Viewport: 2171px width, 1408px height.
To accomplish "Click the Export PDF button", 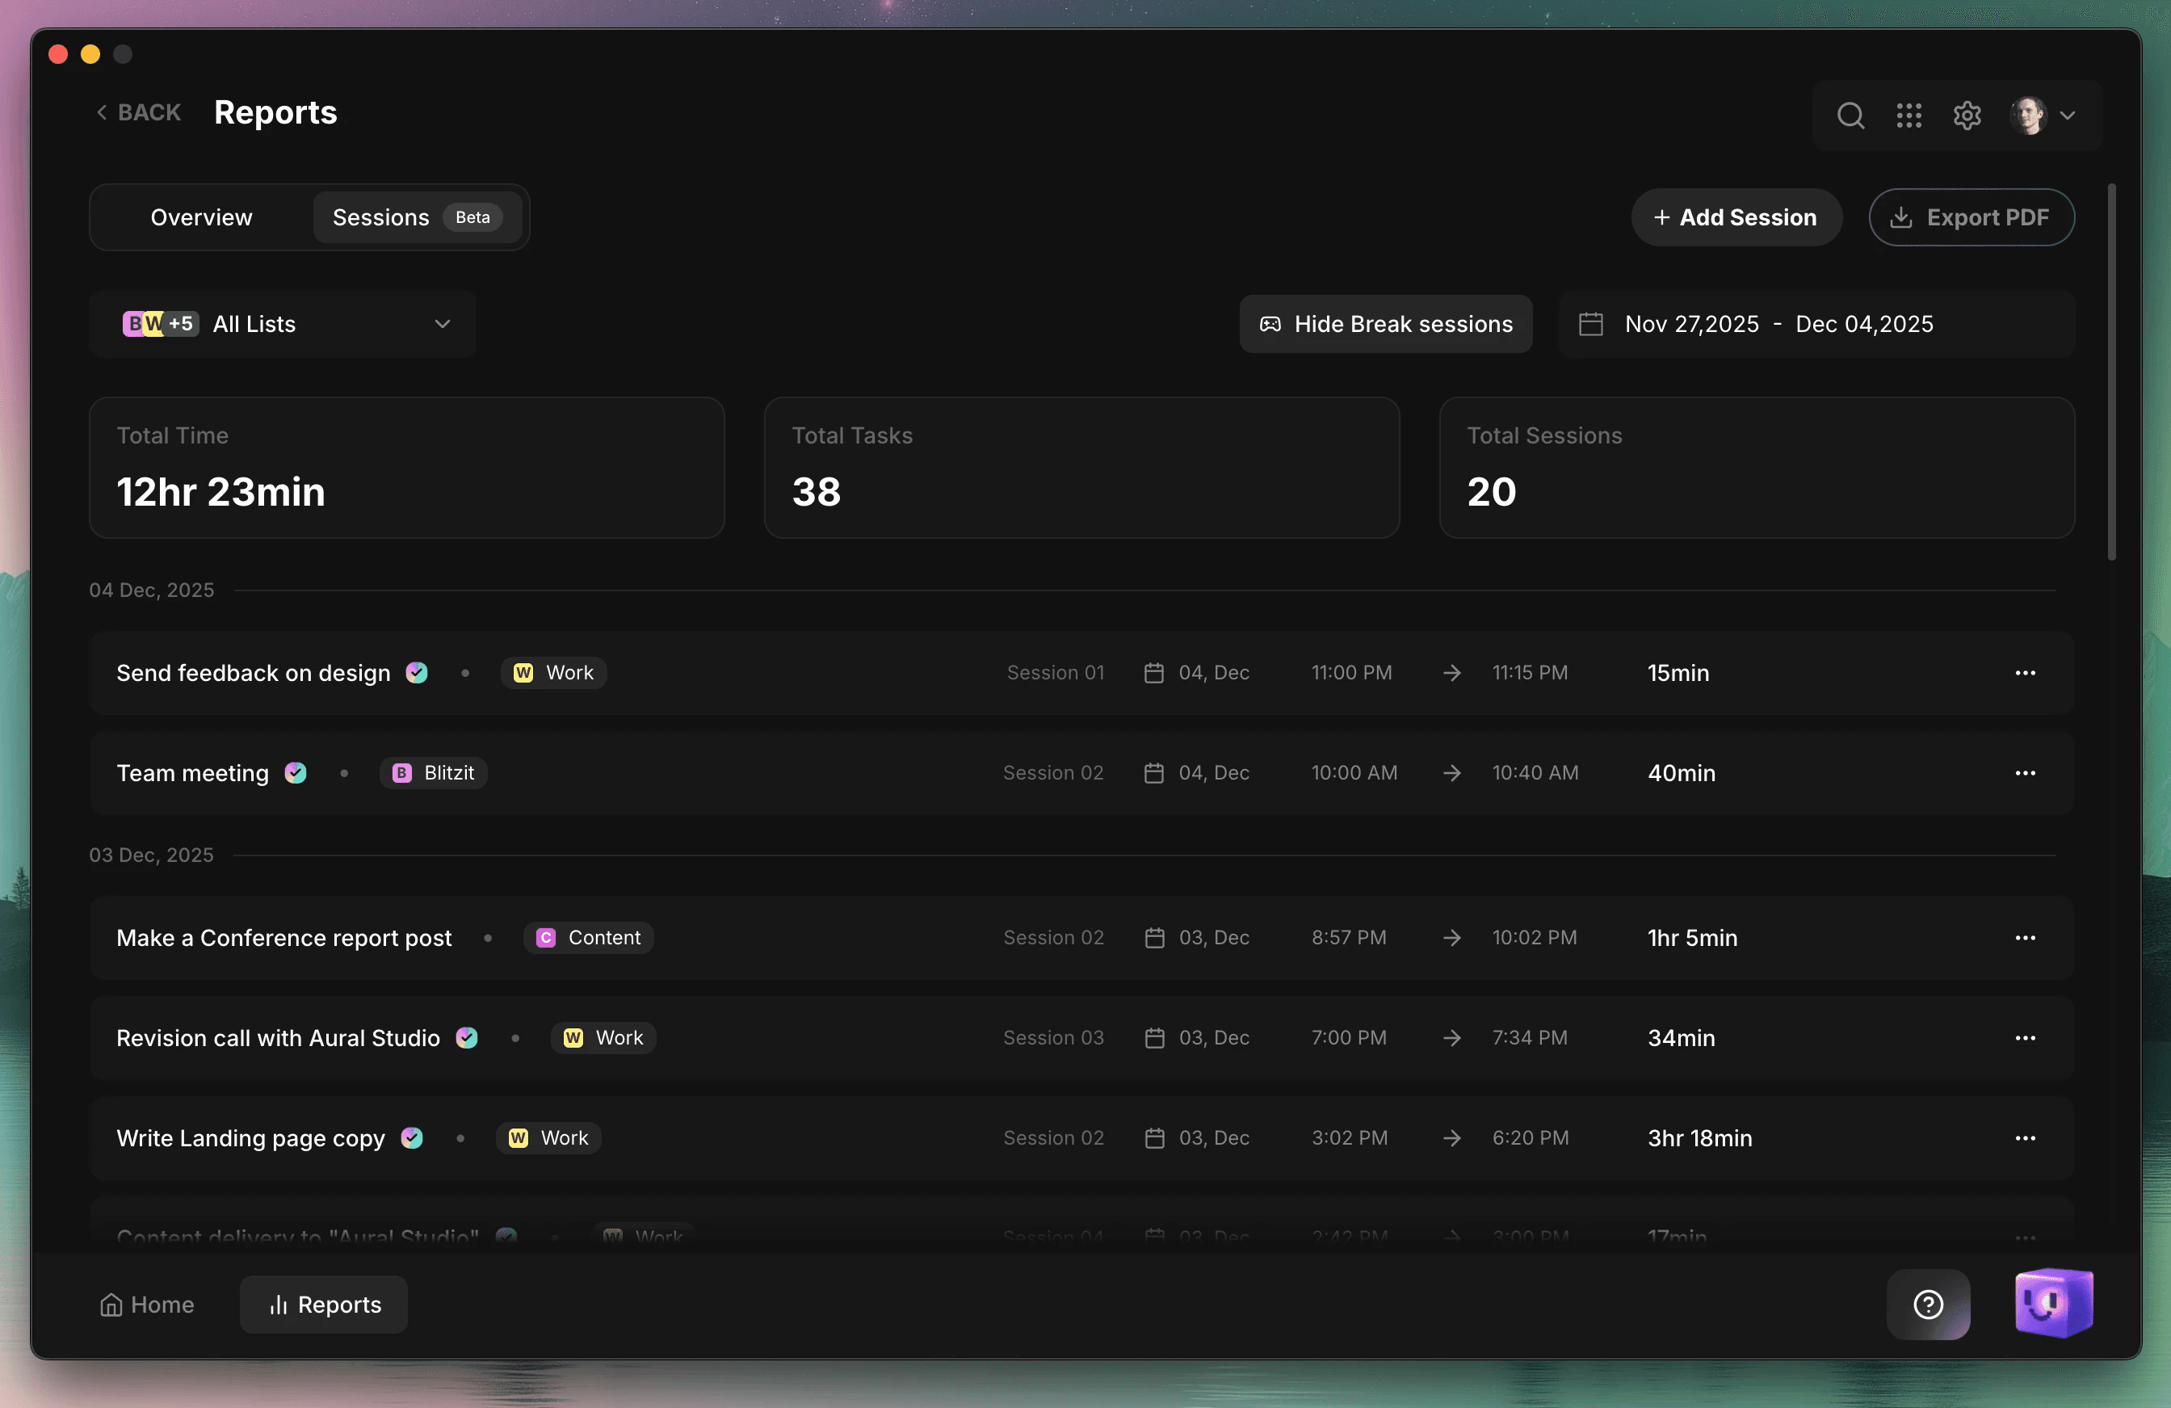I will [1972, 217].
